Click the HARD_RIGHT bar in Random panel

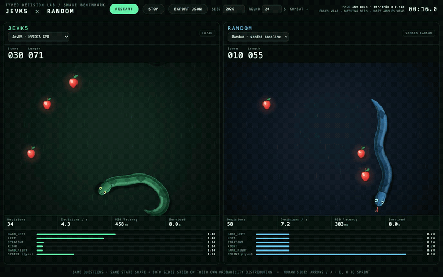click(x=339, y=250)
